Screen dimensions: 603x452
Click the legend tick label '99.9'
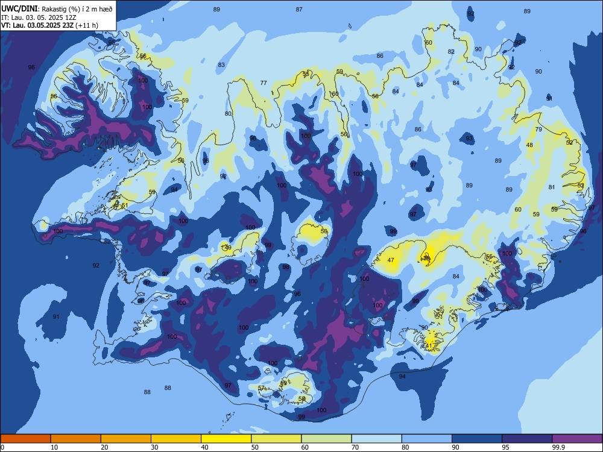coord(558,447)
